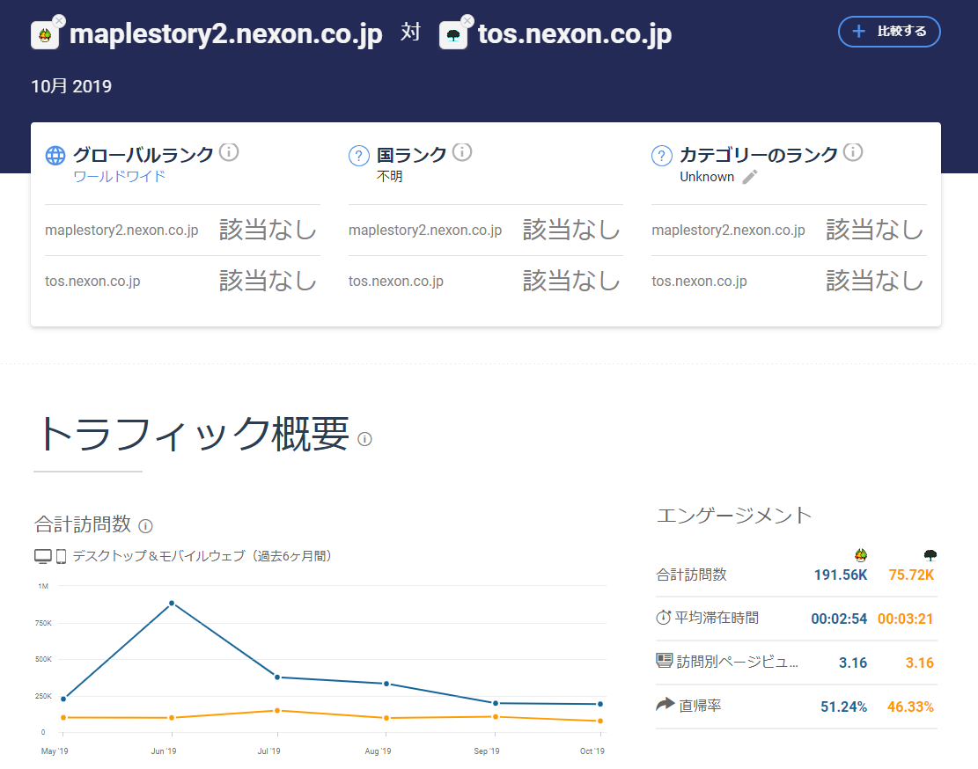978x769 pixels.
Task: Open info icon next to 合計訪問数 chart title
Action: click(x=145, y=526)
